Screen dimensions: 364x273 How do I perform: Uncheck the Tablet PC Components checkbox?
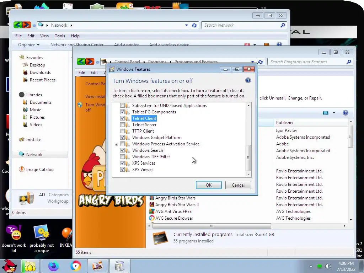coord(122,112)
